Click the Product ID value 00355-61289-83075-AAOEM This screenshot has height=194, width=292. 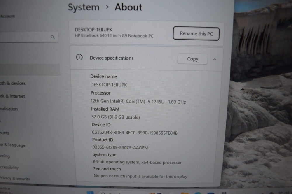121,147
